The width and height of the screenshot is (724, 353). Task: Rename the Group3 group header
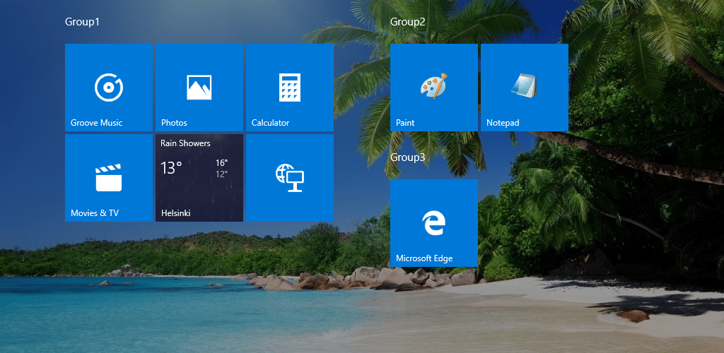coord(407,157)
